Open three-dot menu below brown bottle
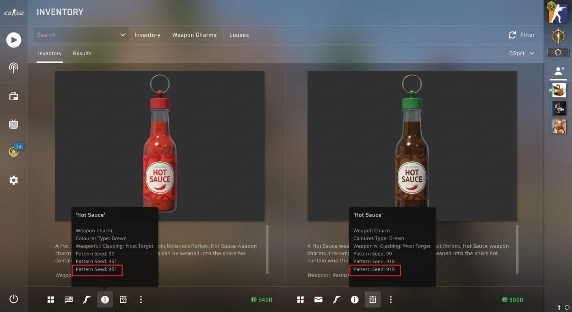Screen dimensions: 572x312 click(x=391, y=300)
